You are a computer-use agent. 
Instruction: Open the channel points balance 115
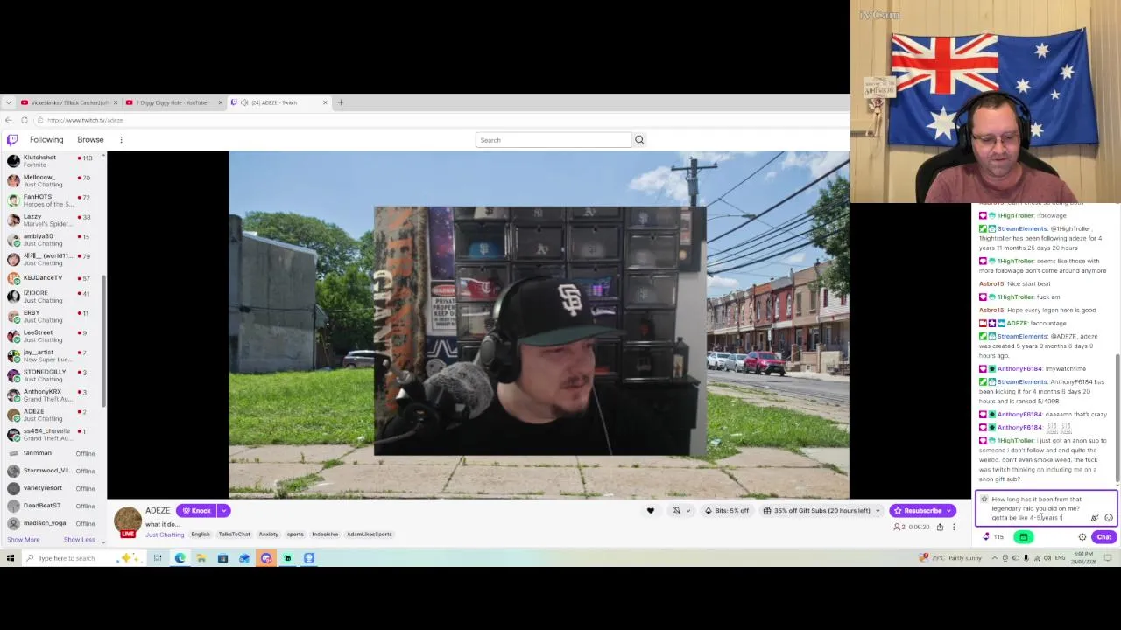[x=992, y=537]
